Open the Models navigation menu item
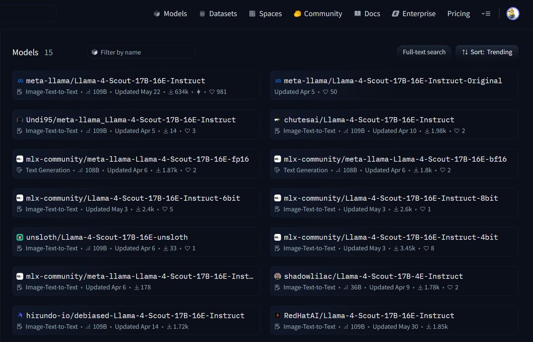533x342 pixels. (x=170, y=14)
